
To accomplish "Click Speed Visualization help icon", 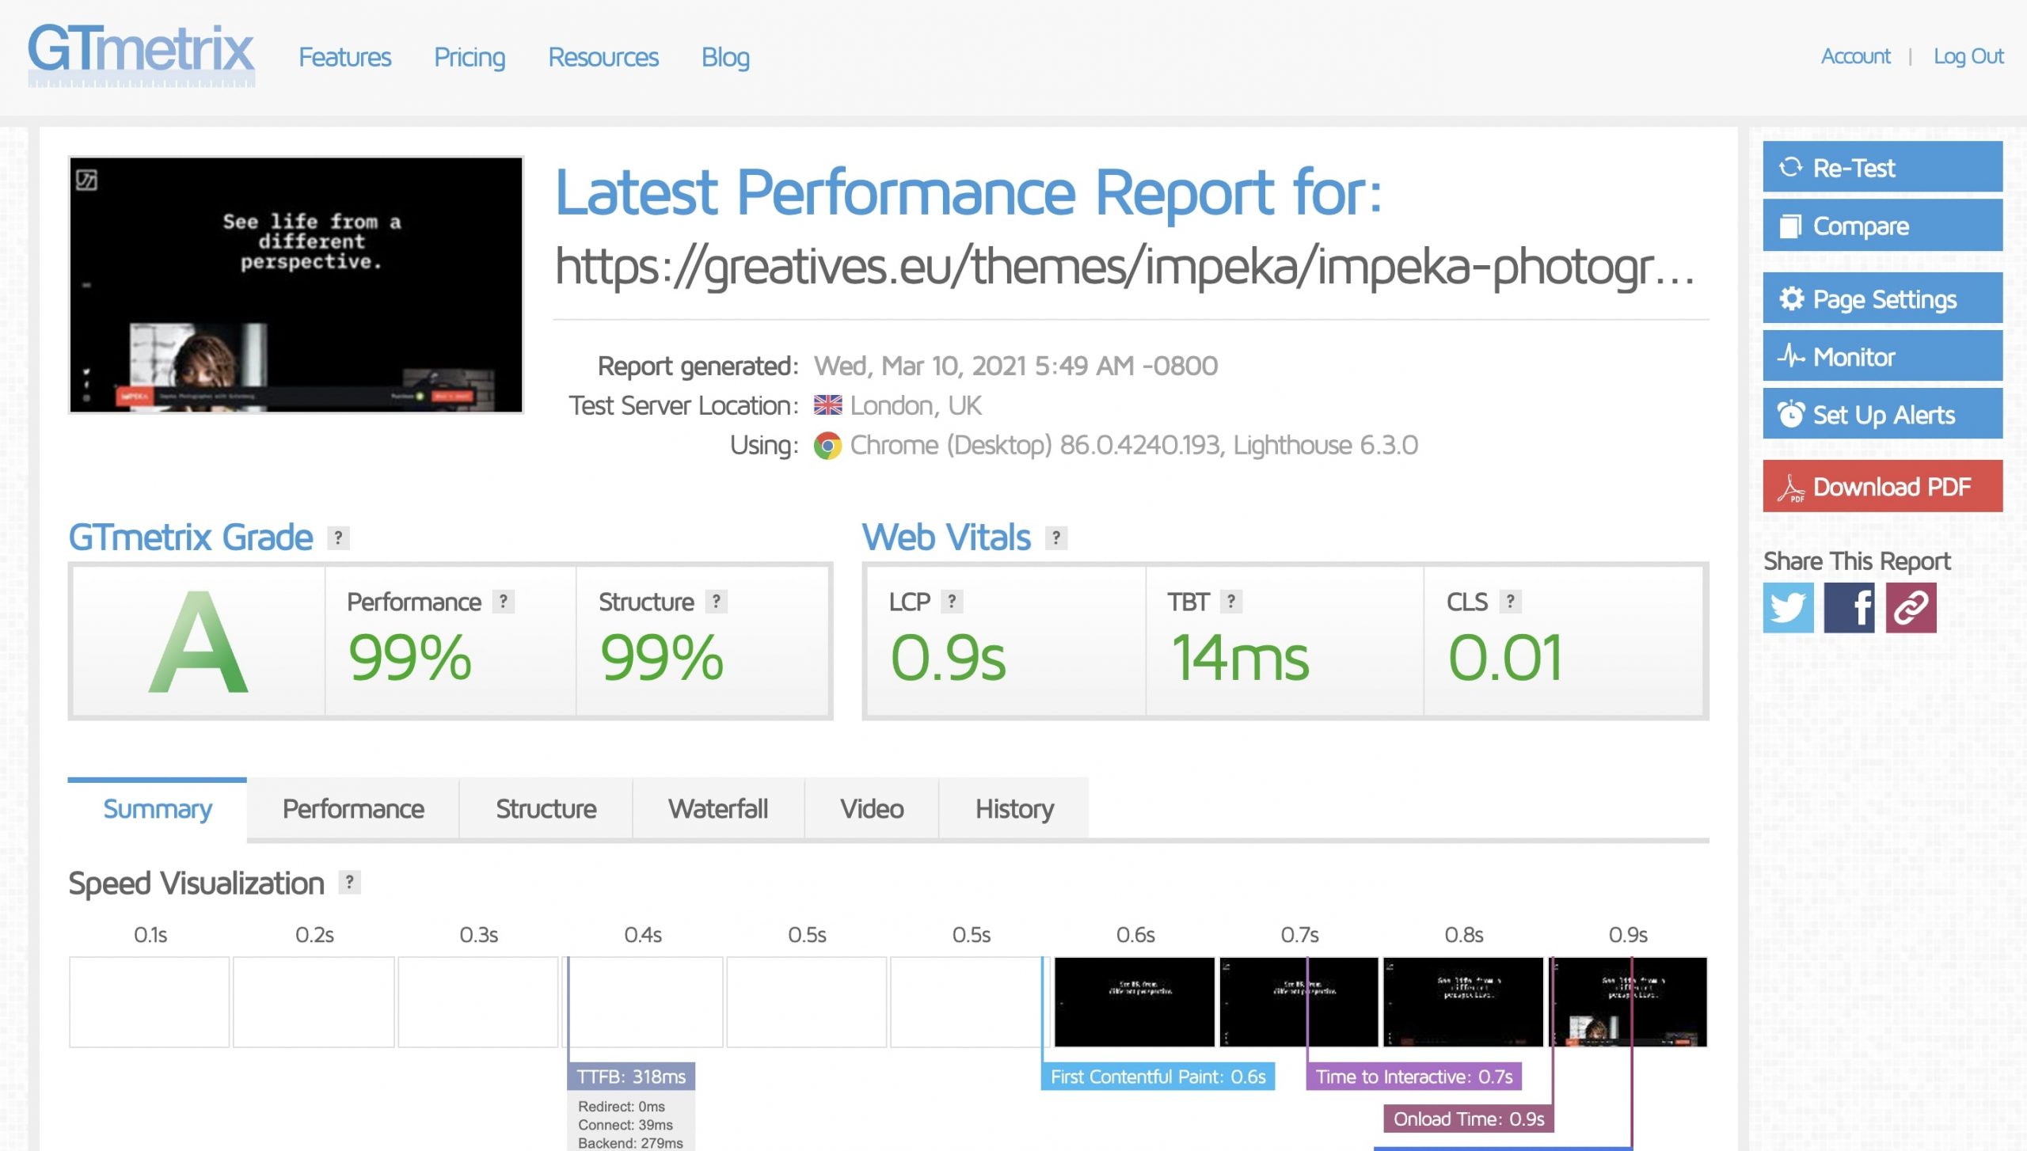I will pos(349,882).
